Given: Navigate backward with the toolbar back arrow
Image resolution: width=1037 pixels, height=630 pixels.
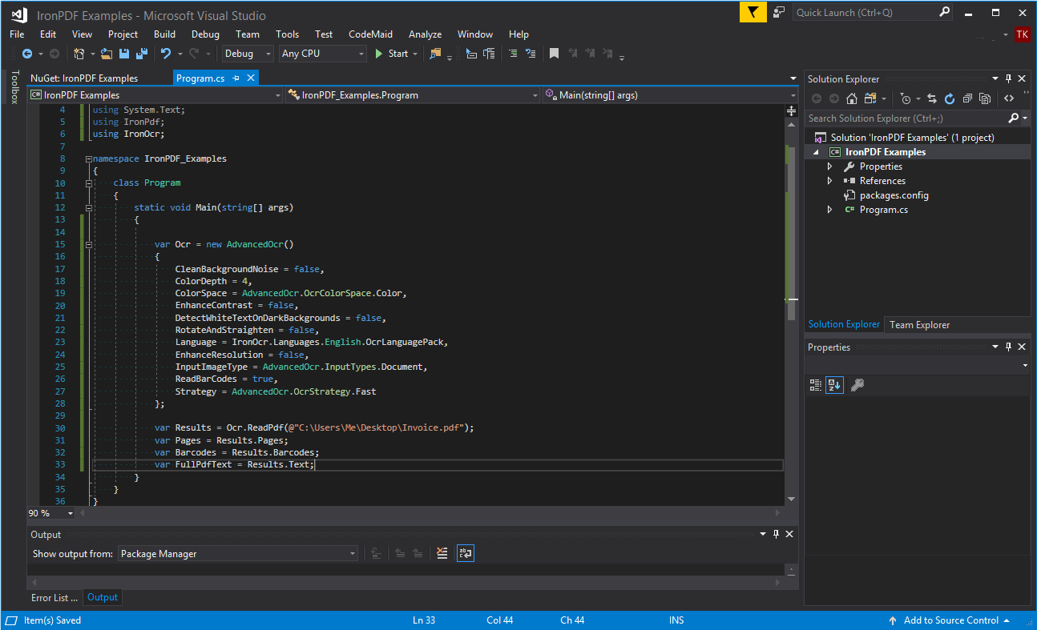Looking at the screenshot, I should [27, 54].
